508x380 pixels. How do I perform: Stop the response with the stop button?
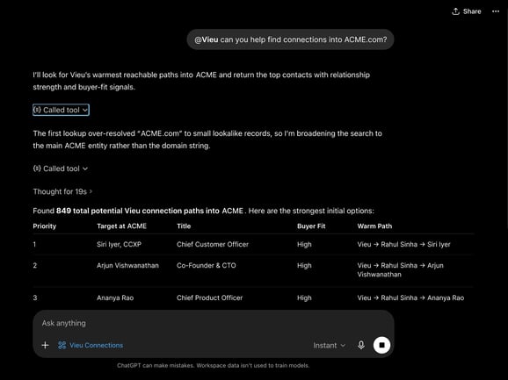[x=381, y=345]
